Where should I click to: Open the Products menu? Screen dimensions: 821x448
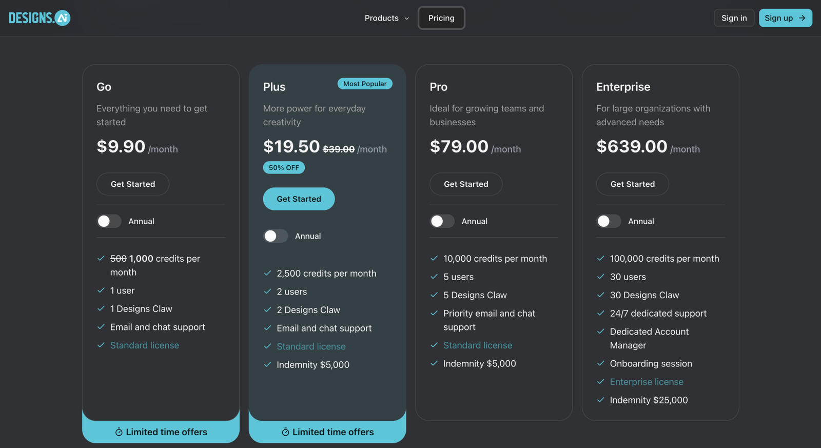pyautogui.click(x=387, y=18)
